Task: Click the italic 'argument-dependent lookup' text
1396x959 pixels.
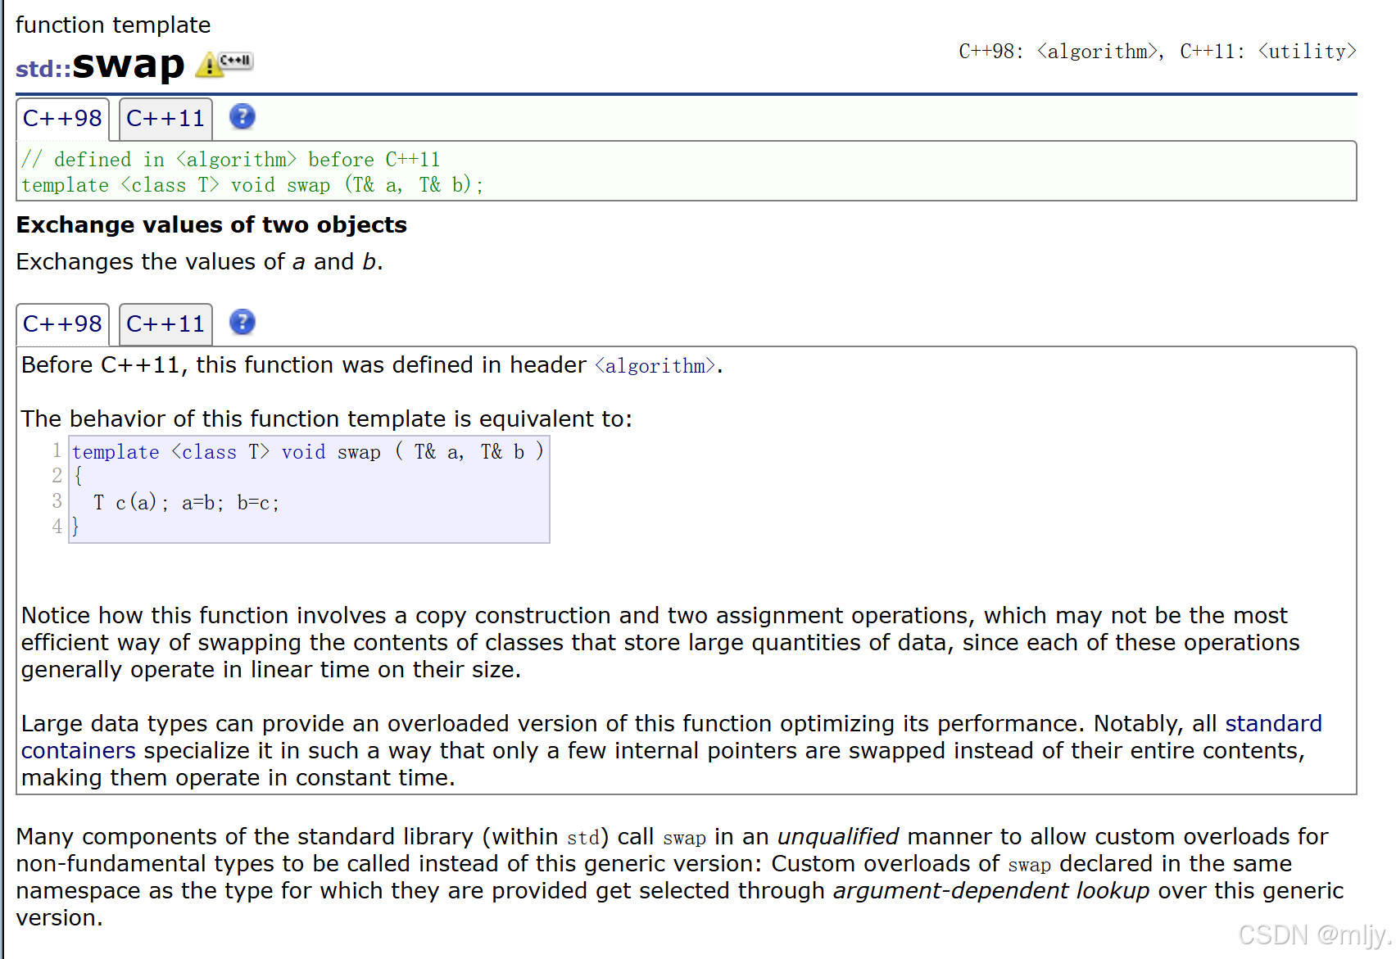Action: point(990,891)
